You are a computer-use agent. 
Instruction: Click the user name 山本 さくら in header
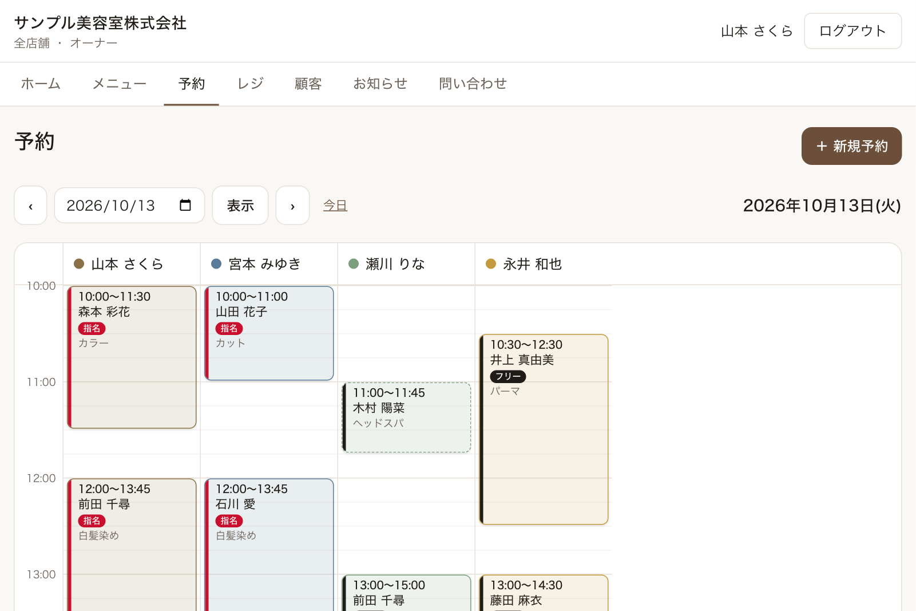(x=757, y=31)
